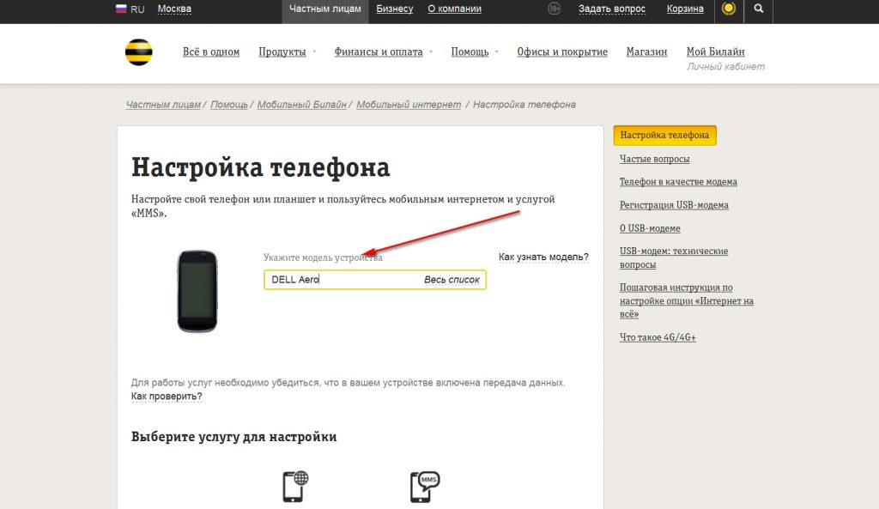Expand the Продукты dropdown menu
The height and width of the screenshot is (509, 879).
tap(287, 52)
